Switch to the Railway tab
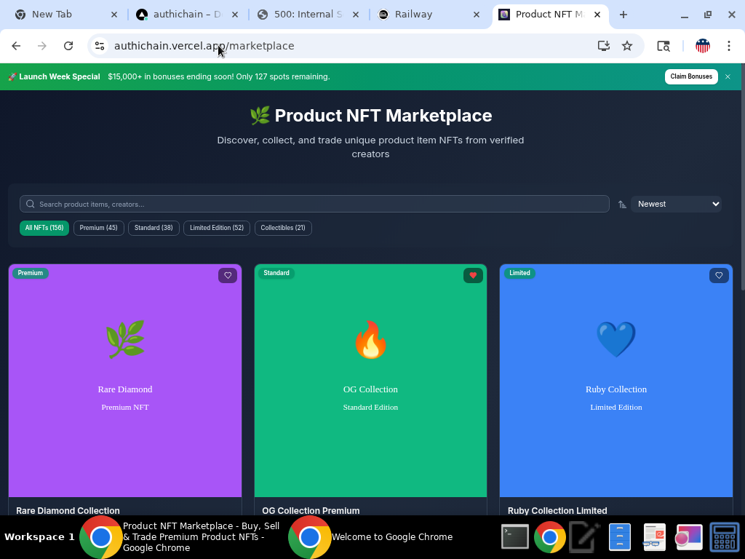Image resolution: width=745 pixels, height=559 pixels. [x=429, y=15]
